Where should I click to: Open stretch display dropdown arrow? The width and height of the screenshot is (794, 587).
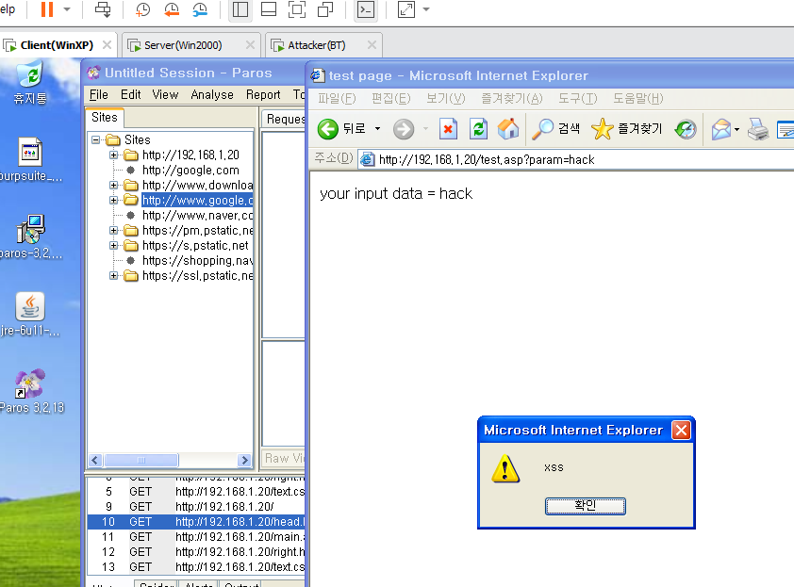coord(426,9)
